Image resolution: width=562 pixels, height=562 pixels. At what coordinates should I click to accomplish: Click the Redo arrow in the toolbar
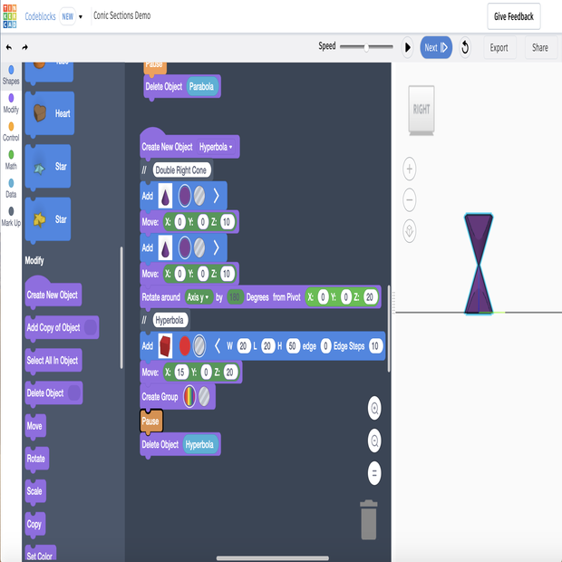(25, 47)
